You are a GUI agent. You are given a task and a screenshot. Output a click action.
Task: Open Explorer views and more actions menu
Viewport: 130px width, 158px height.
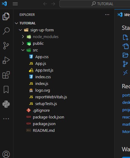tap(107, 15)
